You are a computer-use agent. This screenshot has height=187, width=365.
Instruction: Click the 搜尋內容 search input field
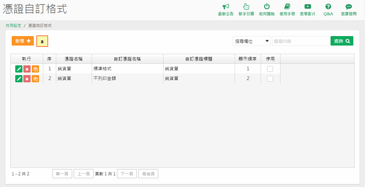point(301,41)
